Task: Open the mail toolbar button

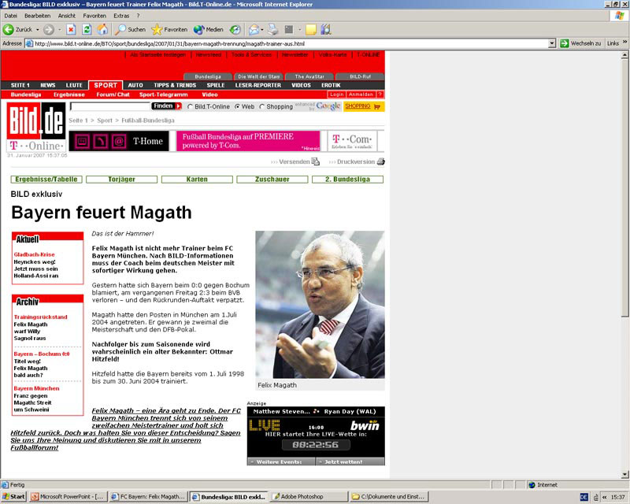Action: tap(254, 29)
